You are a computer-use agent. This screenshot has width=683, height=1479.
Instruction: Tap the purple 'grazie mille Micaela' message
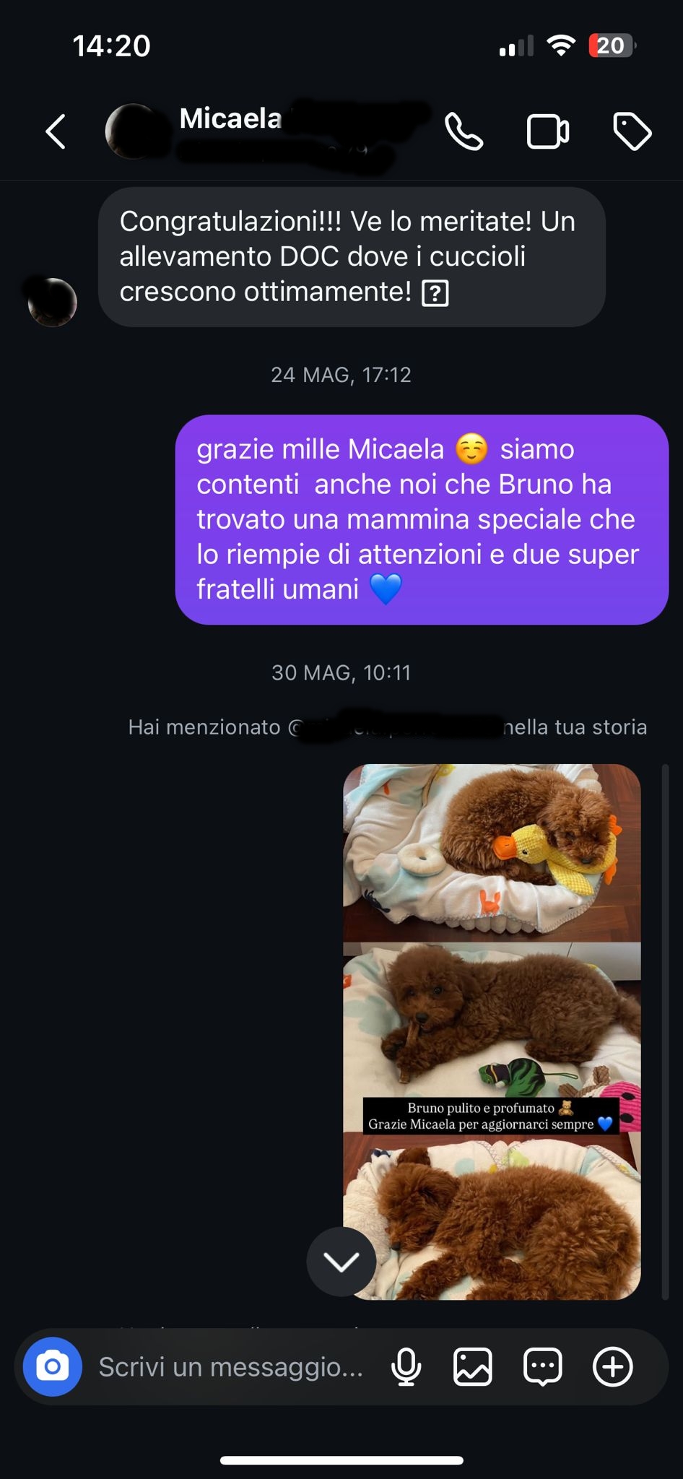click(422, 519)
